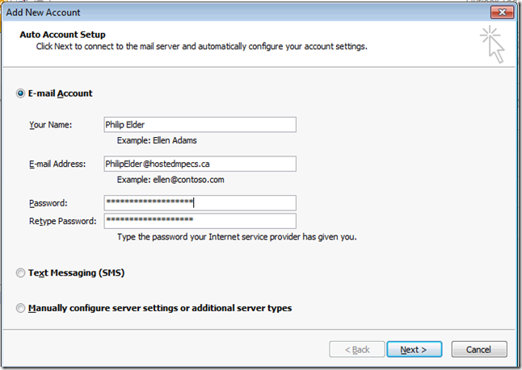This screenshot has height=370, width=522.
Task: Cancel the account setup dialog
Action: pos(479,349)
